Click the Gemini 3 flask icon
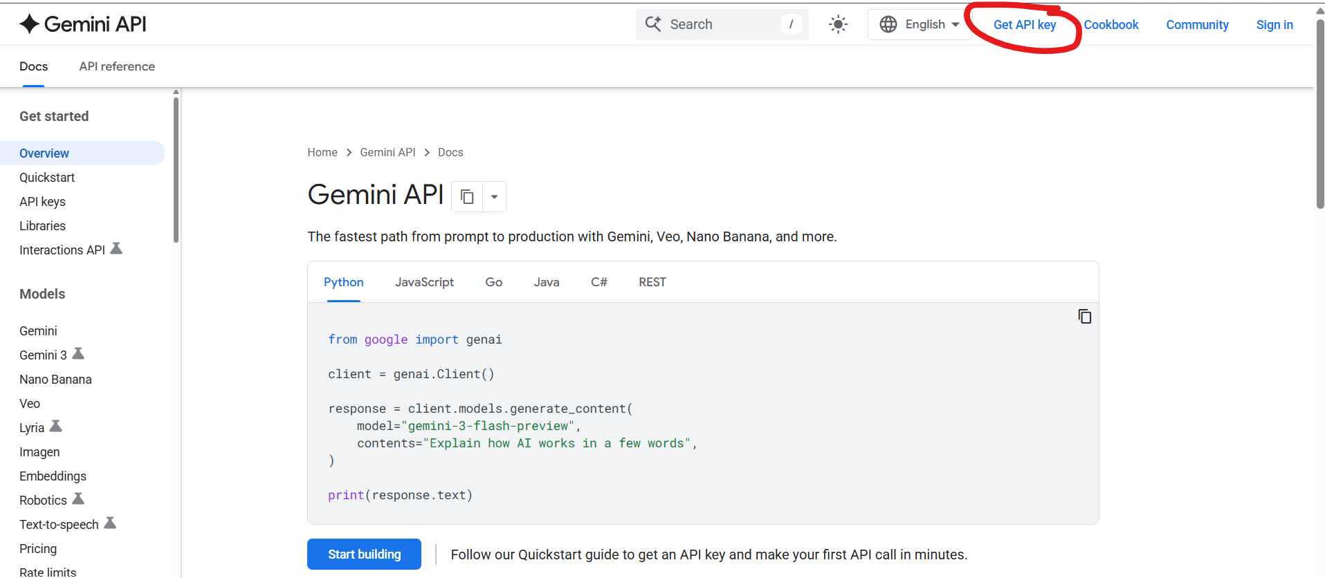The image size is (1325, 578). click(x=78, y=353)
